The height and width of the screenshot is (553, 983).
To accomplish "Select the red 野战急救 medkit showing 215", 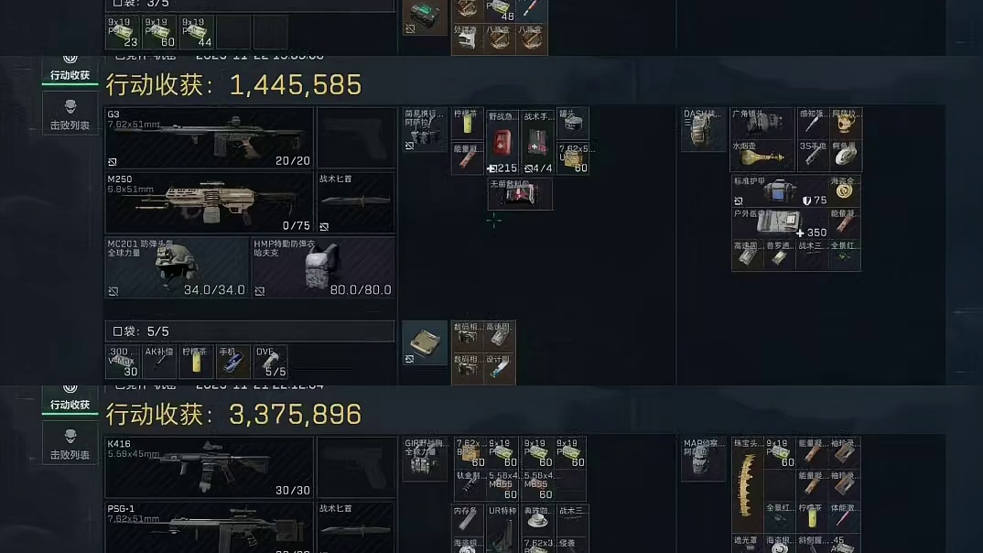I will 502,142.
